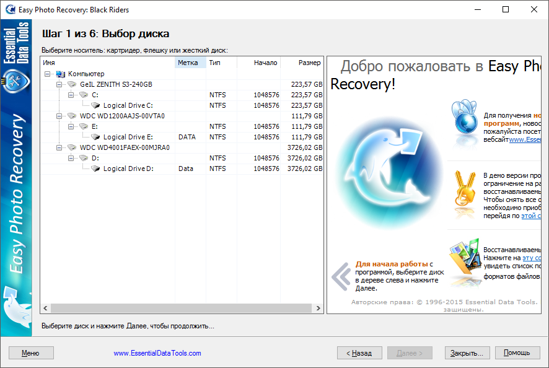Collapse the E: partition node

tap(71, 126)
